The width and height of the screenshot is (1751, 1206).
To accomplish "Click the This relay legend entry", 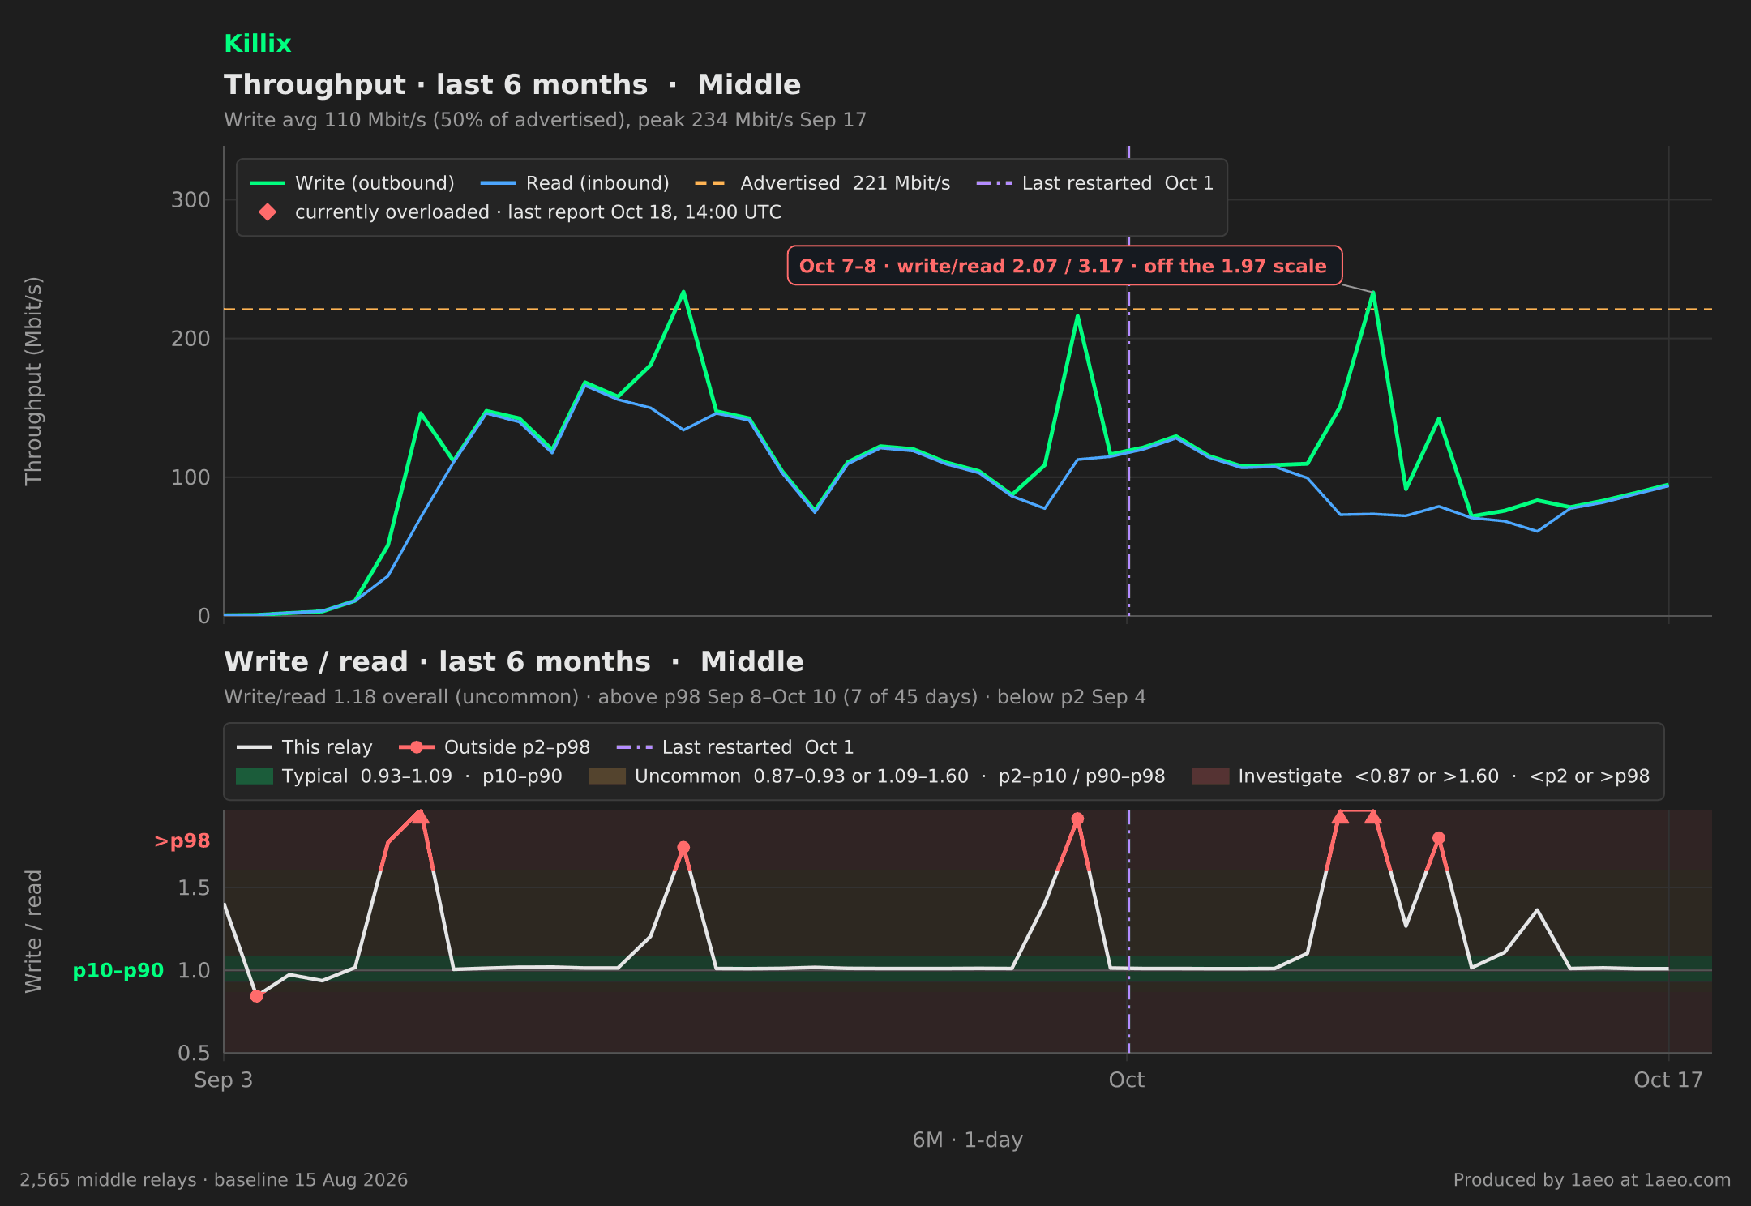I will click(305, 747).
